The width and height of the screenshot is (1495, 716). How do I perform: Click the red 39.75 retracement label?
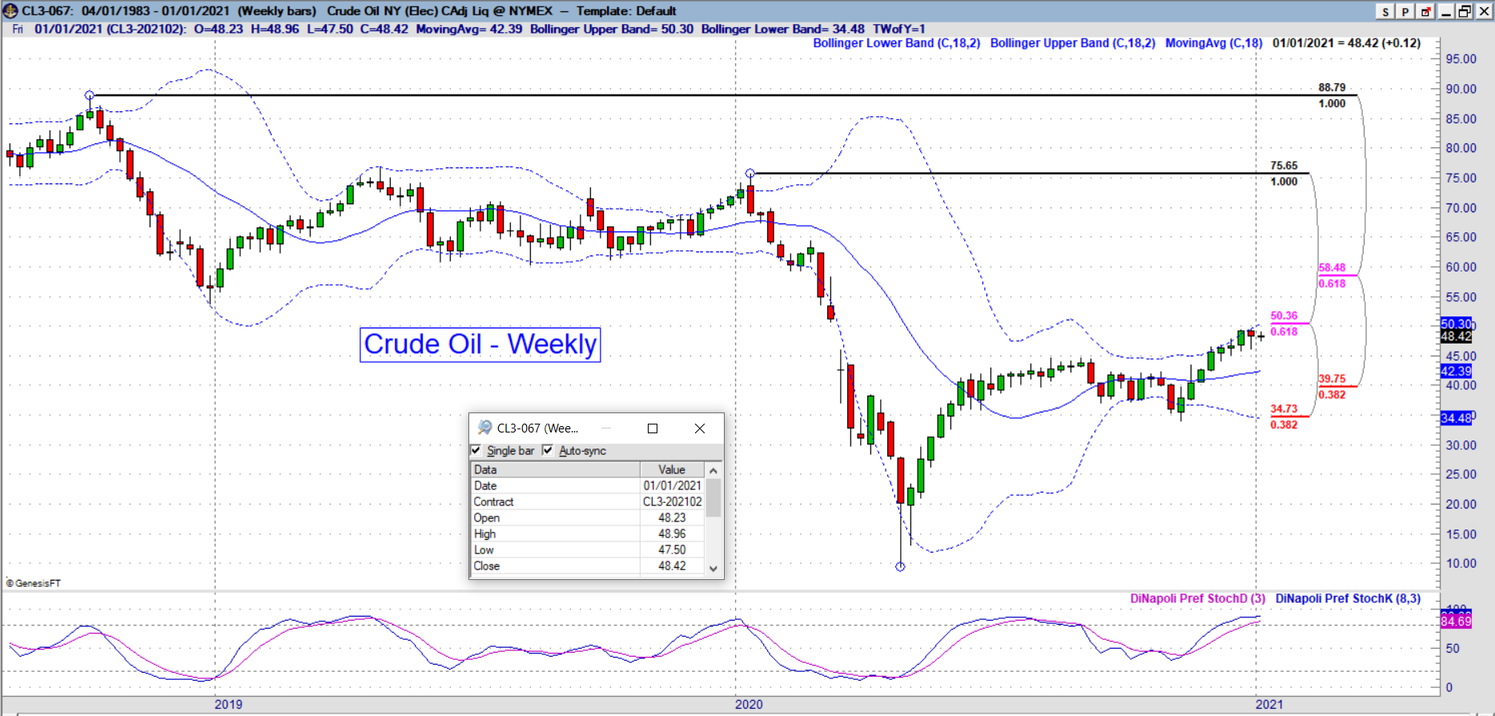coord(1332,379)
